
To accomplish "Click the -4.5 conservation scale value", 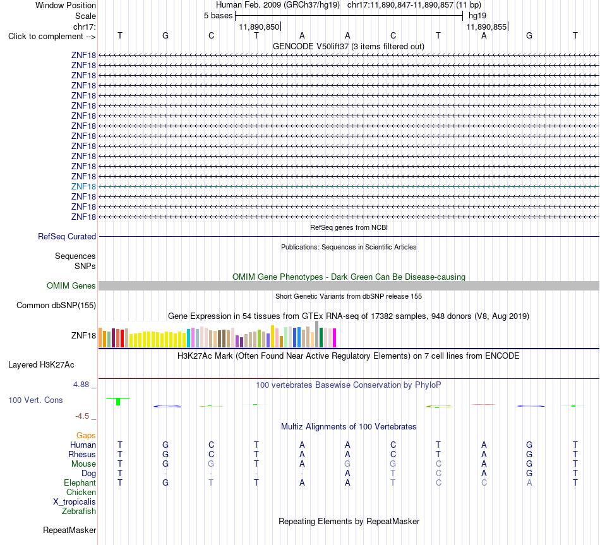I will (x=82, y=416).
